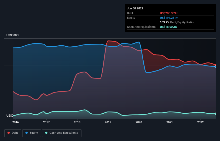This screenshot has height=141, width=220.
Task: Click the 2021 x-axis label
Action: 170,122
